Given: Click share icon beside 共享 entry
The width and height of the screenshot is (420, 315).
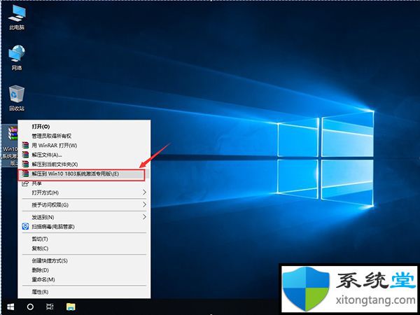Looking at the screenshot, I should click(x=25, y=183).
